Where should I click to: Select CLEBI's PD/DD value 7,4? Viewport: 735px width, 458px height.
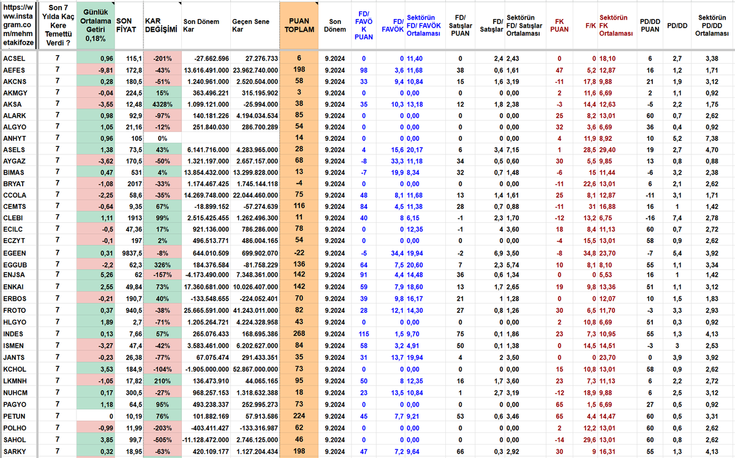[x=677, y=217]
